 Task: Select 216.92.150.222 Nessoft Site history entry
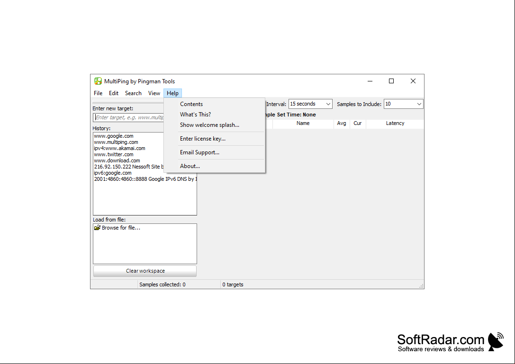point(129,167)
